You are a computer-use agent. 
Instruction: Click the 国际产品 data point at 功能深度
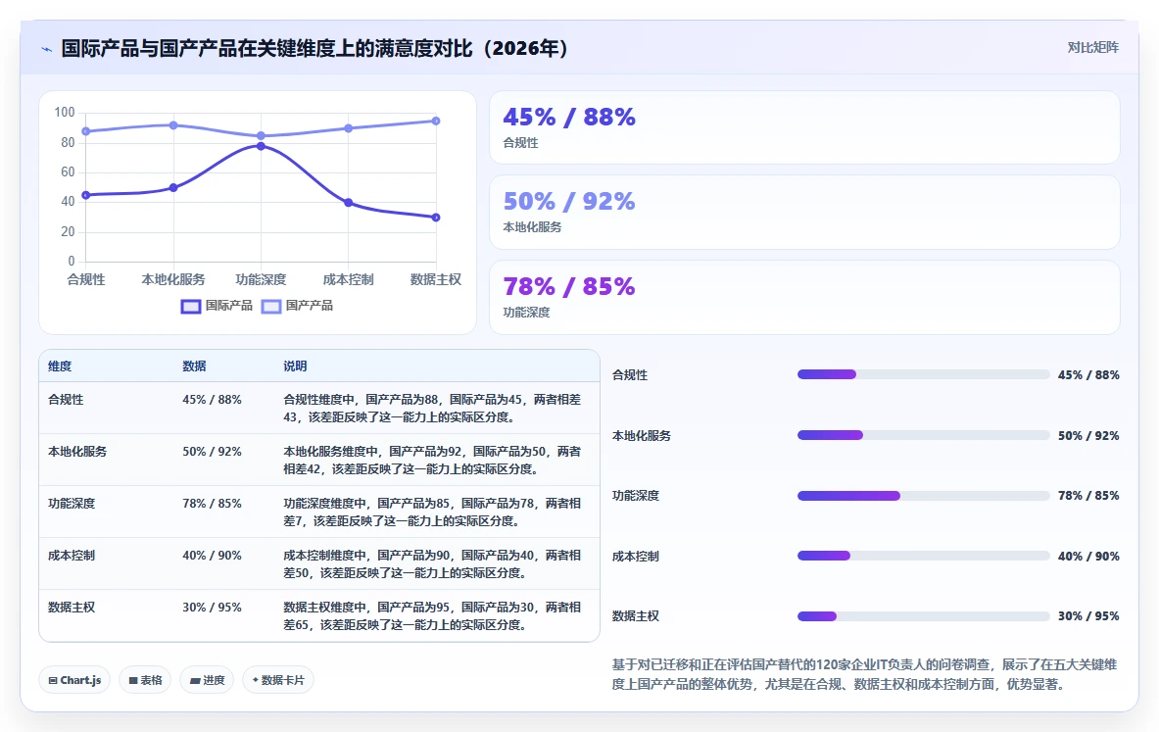[x=261, y=146]
